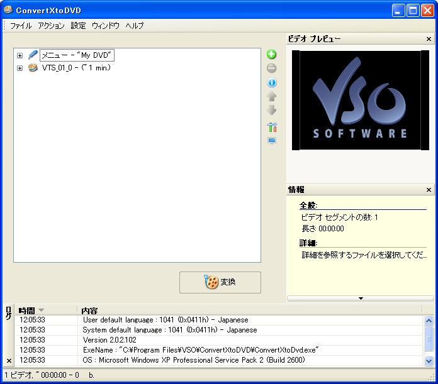438x384 pixels.
Task: Click the log scrollbar down arrow
Action: tap(429, 361)
